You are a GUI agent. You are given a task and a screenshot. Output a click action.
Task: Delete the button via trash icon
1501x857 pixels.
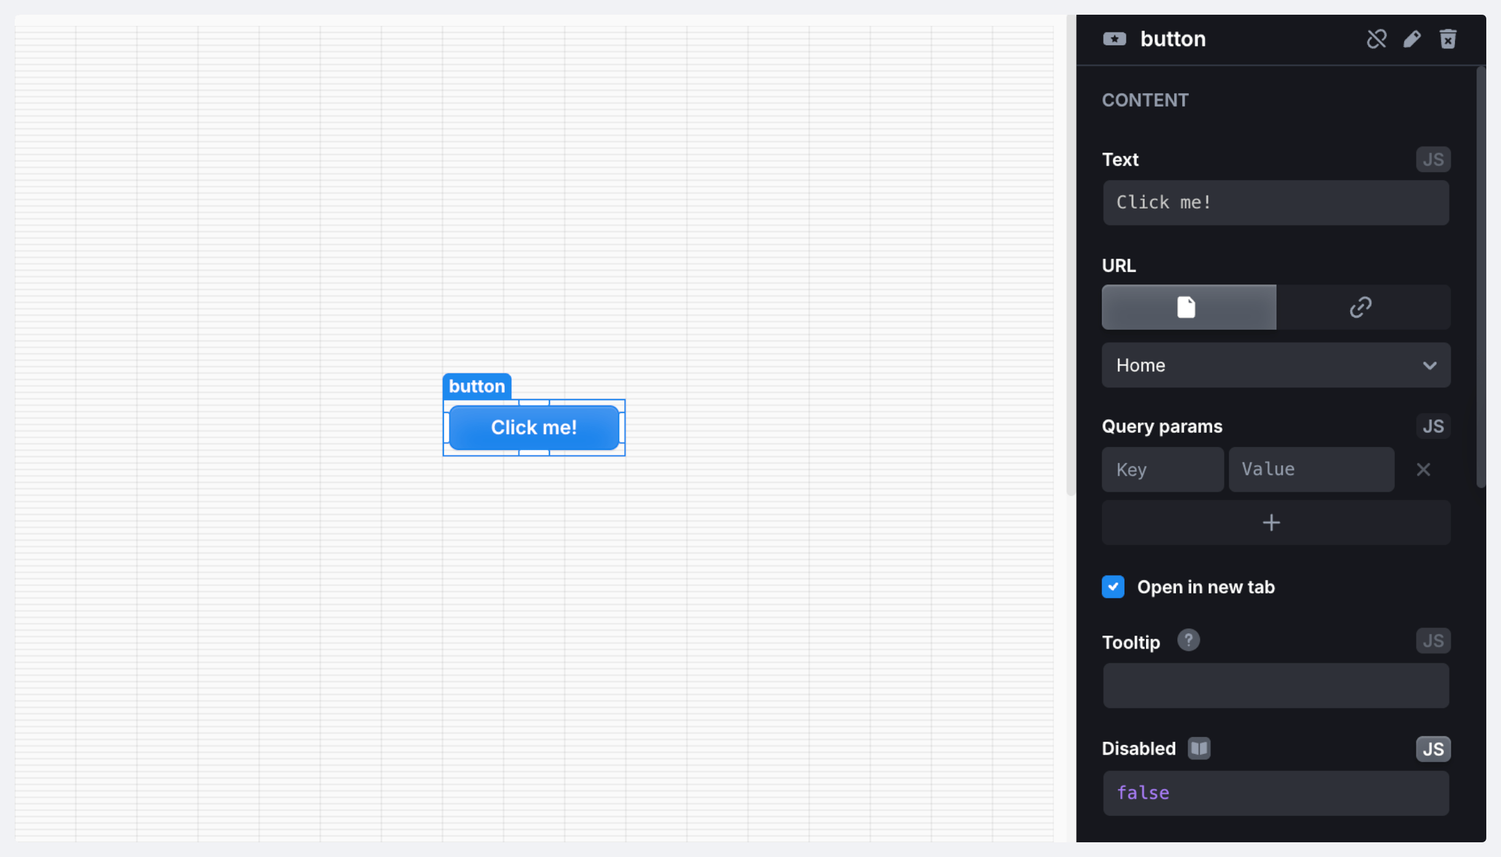(1448, 39)
